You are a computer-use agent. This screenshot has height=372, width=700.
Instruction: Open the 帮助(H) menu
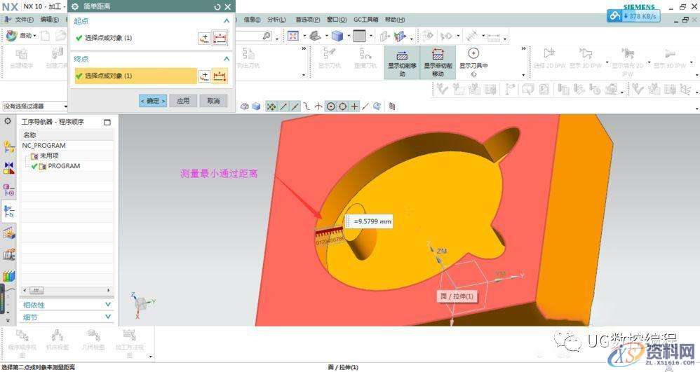tap(395, 20)
